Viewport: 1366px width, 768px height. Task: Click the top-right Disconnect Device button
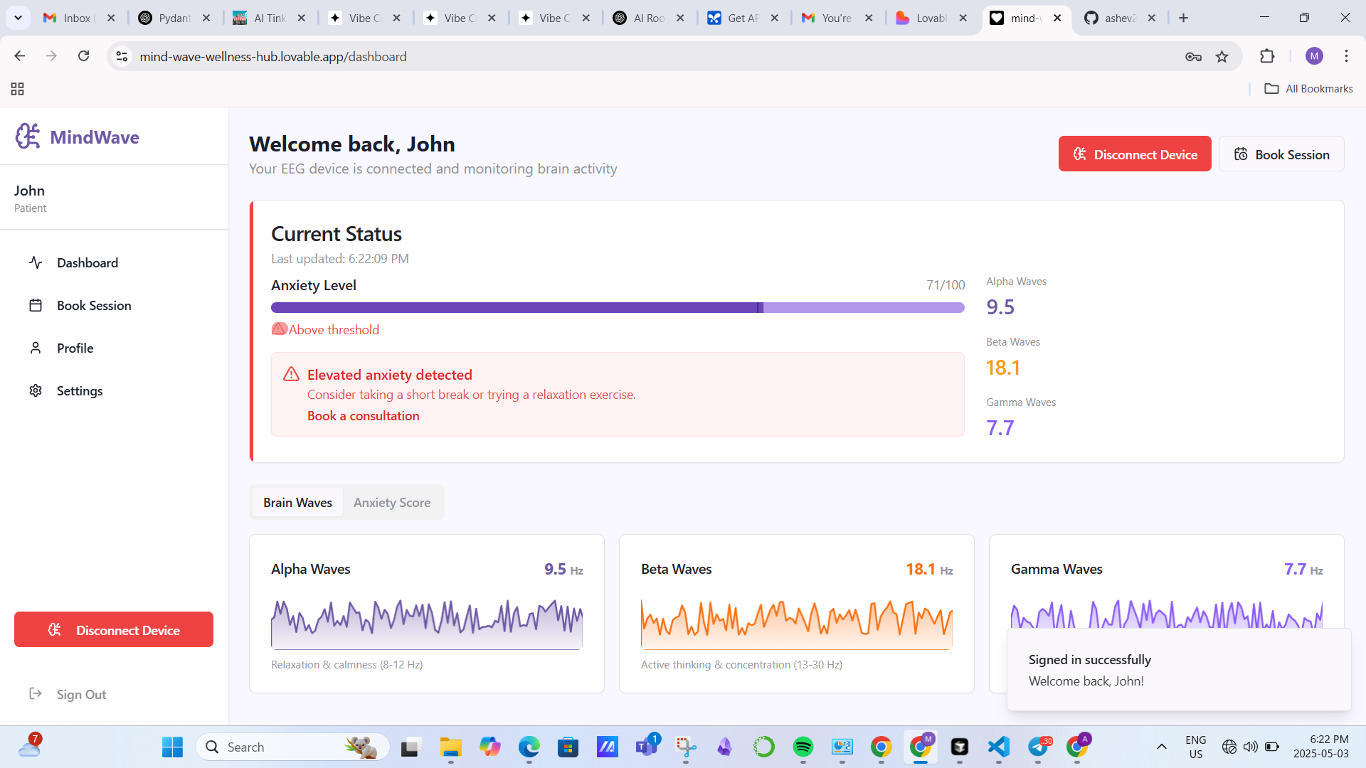(x=1134, y=154)
